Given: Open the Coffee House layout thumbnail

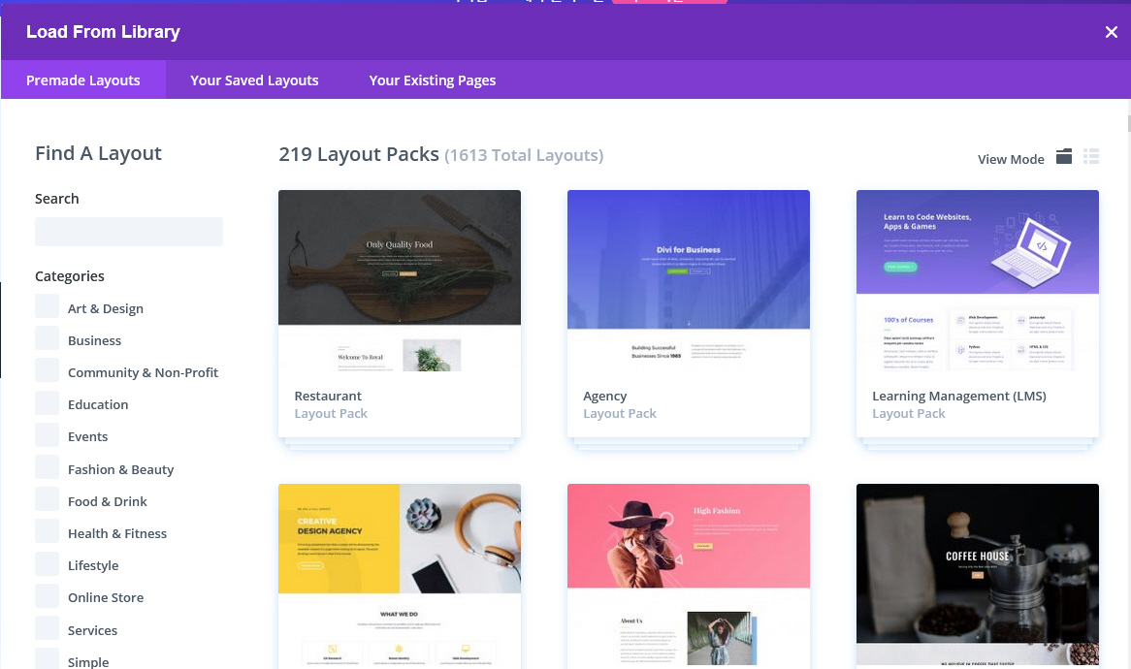Looking at the screenshot, I should tap(978, 576).
